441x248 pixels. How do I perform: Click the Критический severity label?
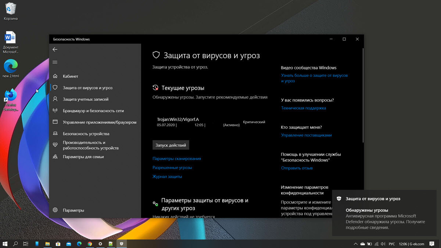tap(254, 122)
